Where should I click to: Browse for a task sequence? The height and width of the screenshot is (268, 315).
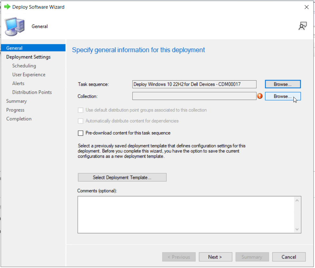[283, 84]
